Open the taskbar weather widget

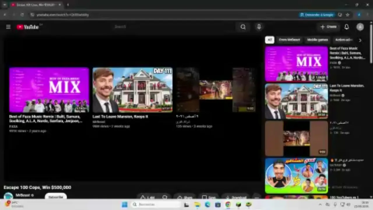click(14, 204)
